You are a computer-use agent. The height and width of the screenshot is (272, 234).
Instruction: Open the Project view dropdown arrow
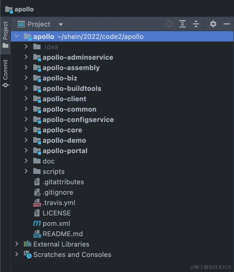(61, 25)
